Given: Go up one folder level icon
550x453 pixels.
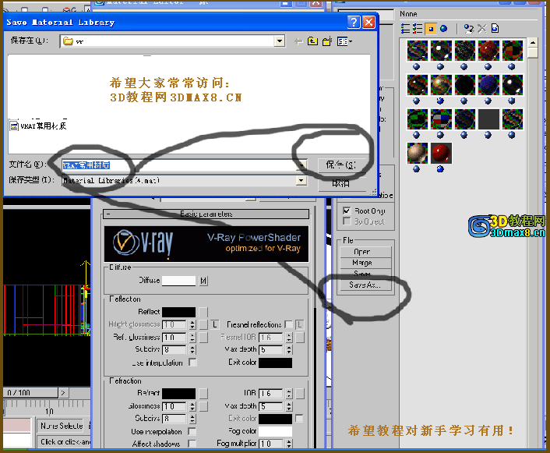Looking at the screenshot, I should click(x=312, y=41).
